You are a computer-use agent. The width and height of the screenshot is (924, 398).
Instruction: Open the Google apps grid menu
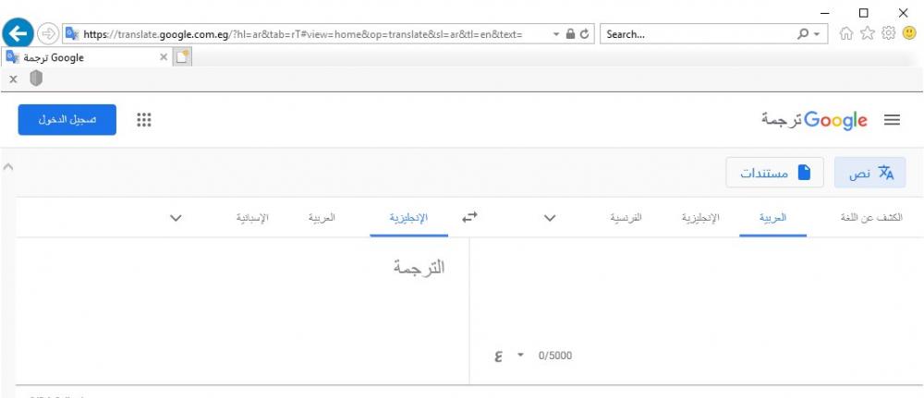pyautogui.click(x=144, y=121)
